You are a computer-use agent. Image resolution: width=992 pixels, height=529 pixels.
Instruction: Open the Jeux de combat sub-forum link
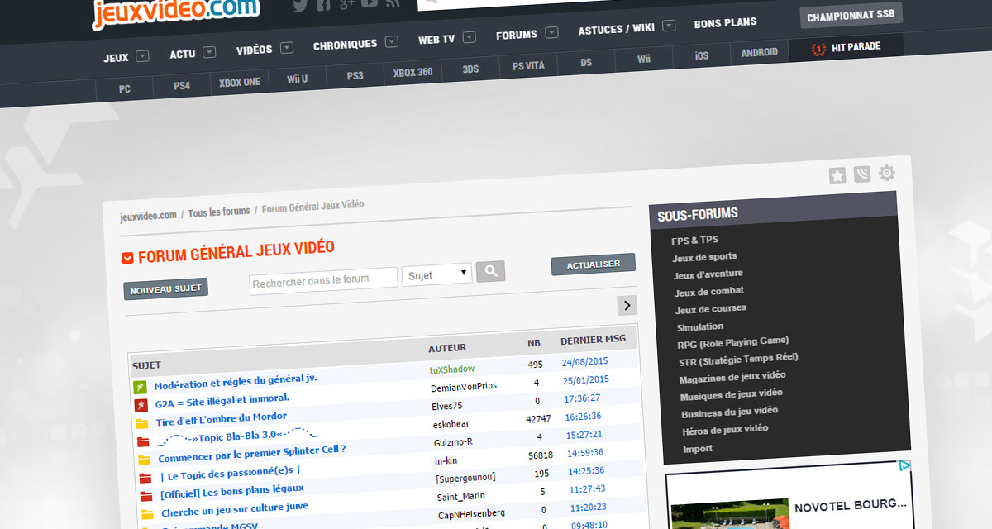pos(709,292)
